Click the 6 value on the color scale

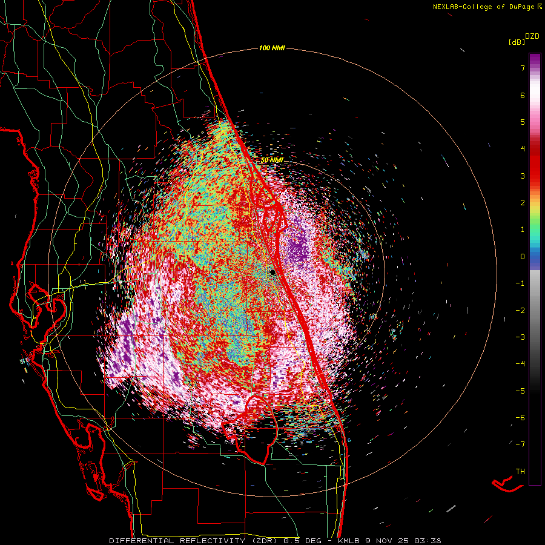coord(523,95)
